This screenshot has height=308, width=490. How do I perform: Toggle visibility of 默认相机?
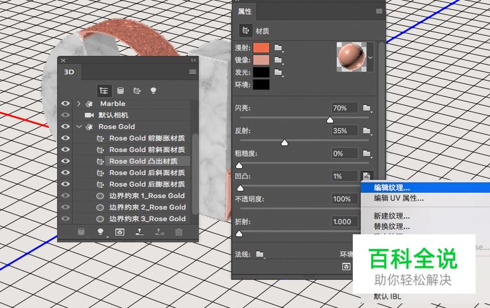[x=65, y=115]
